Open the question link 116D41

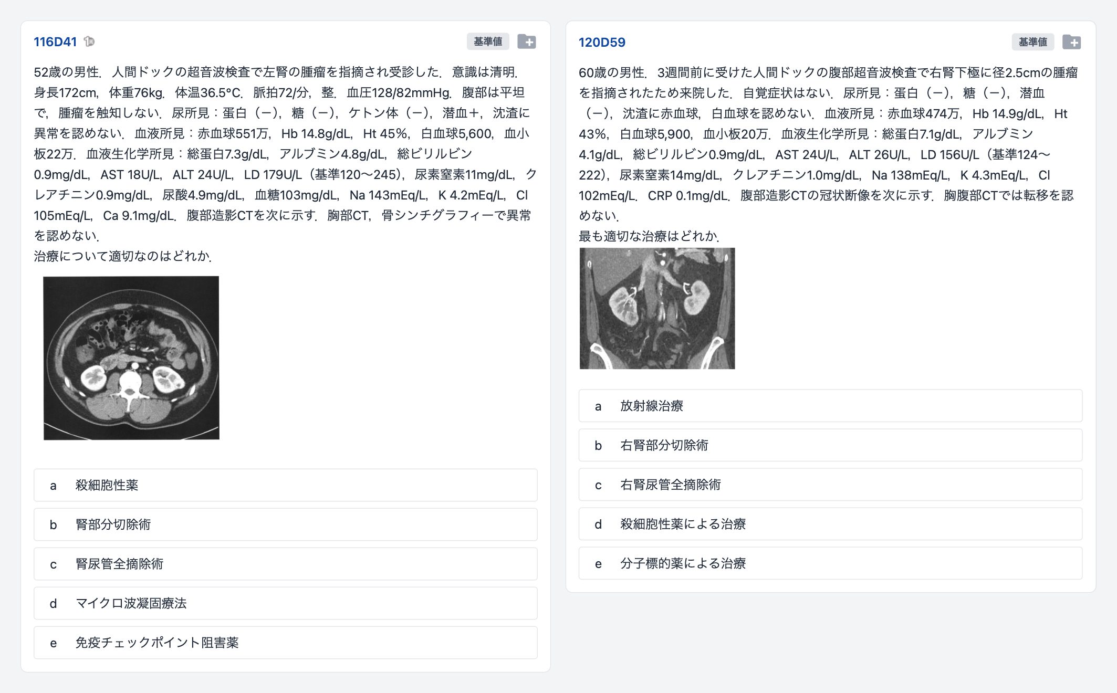[x=55, y=42]
